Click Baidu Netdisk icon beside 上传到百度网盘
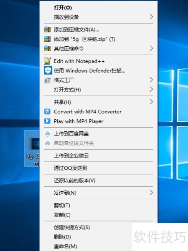188x251 pixels. tap(47, 133)
